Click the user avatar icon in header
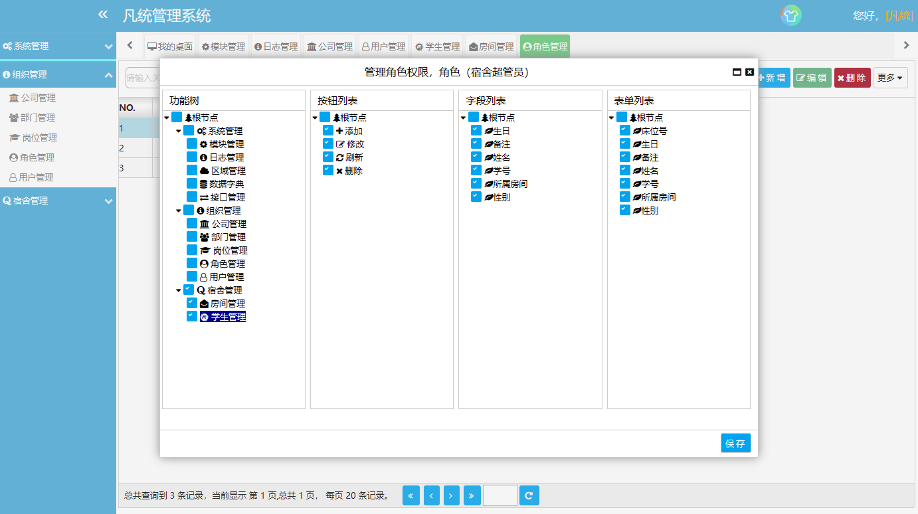The width and height of the screenshot is (918, 514). (790, 15)
